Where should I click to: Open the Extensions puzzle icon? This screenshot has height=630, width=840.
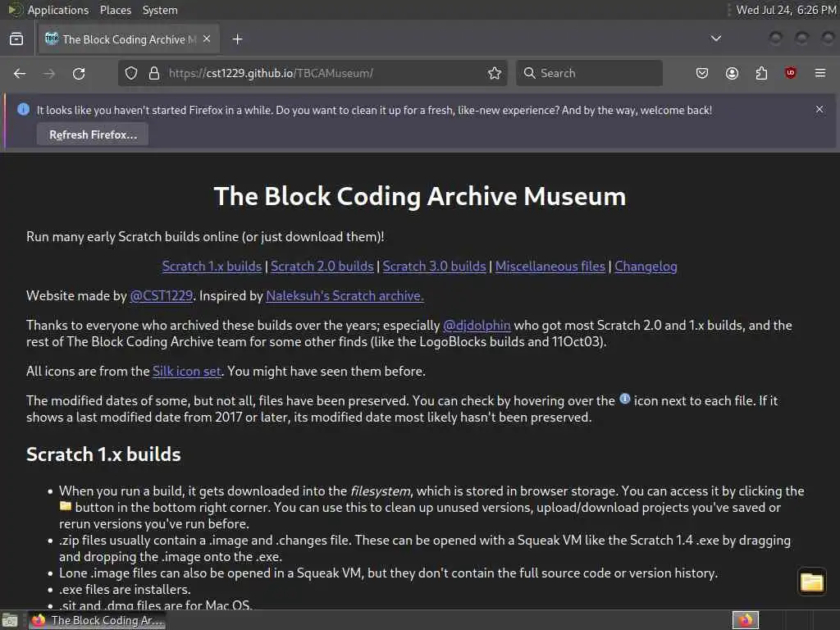(761, 73)
